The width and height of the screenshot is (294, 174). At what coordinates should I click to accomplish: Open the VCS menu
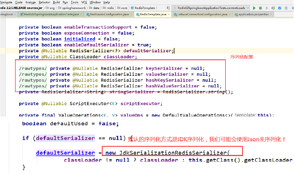(84, 2)
